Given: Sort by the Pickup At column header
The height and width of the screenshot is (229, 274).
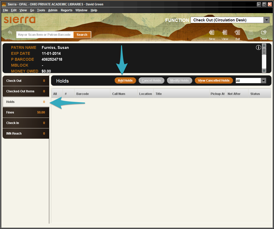Looking at the screenshot, I should click(218, 94).
